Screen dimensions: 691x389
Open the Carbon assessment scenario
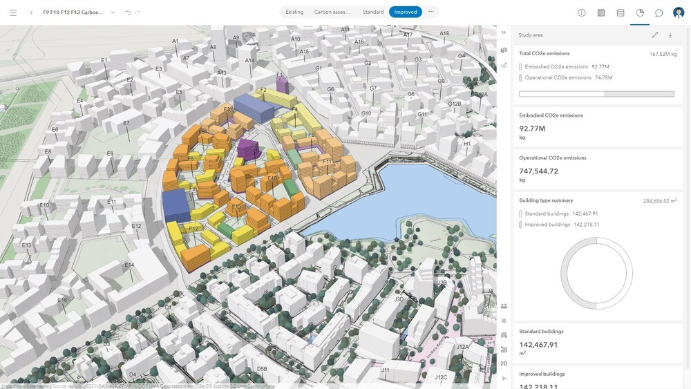(x=332, y=12)
